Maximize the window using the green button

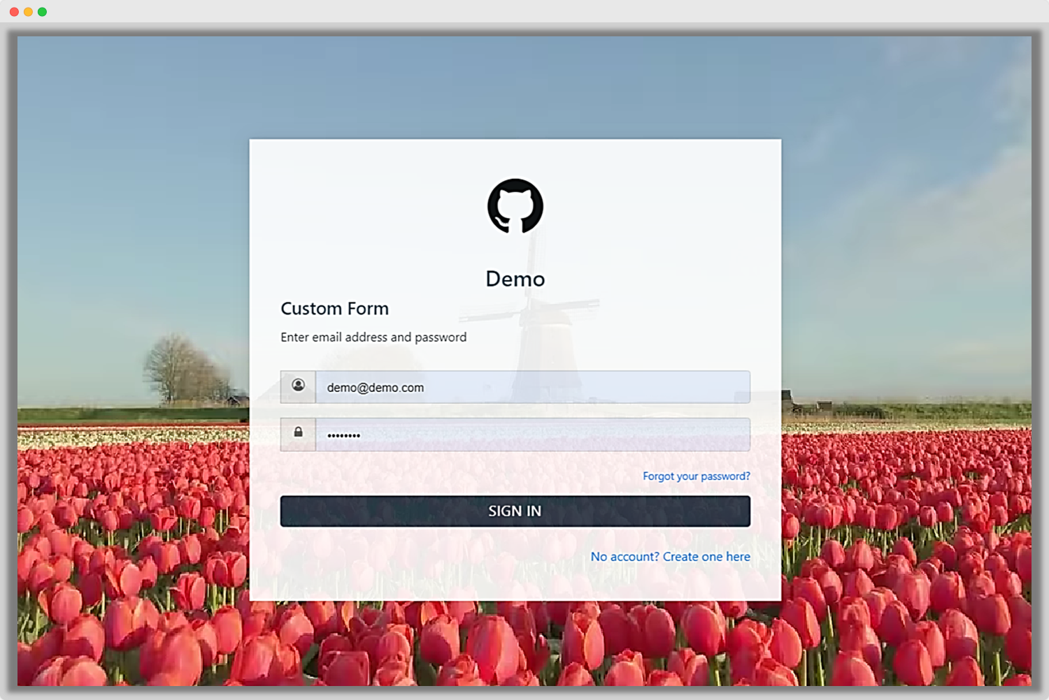43,12
